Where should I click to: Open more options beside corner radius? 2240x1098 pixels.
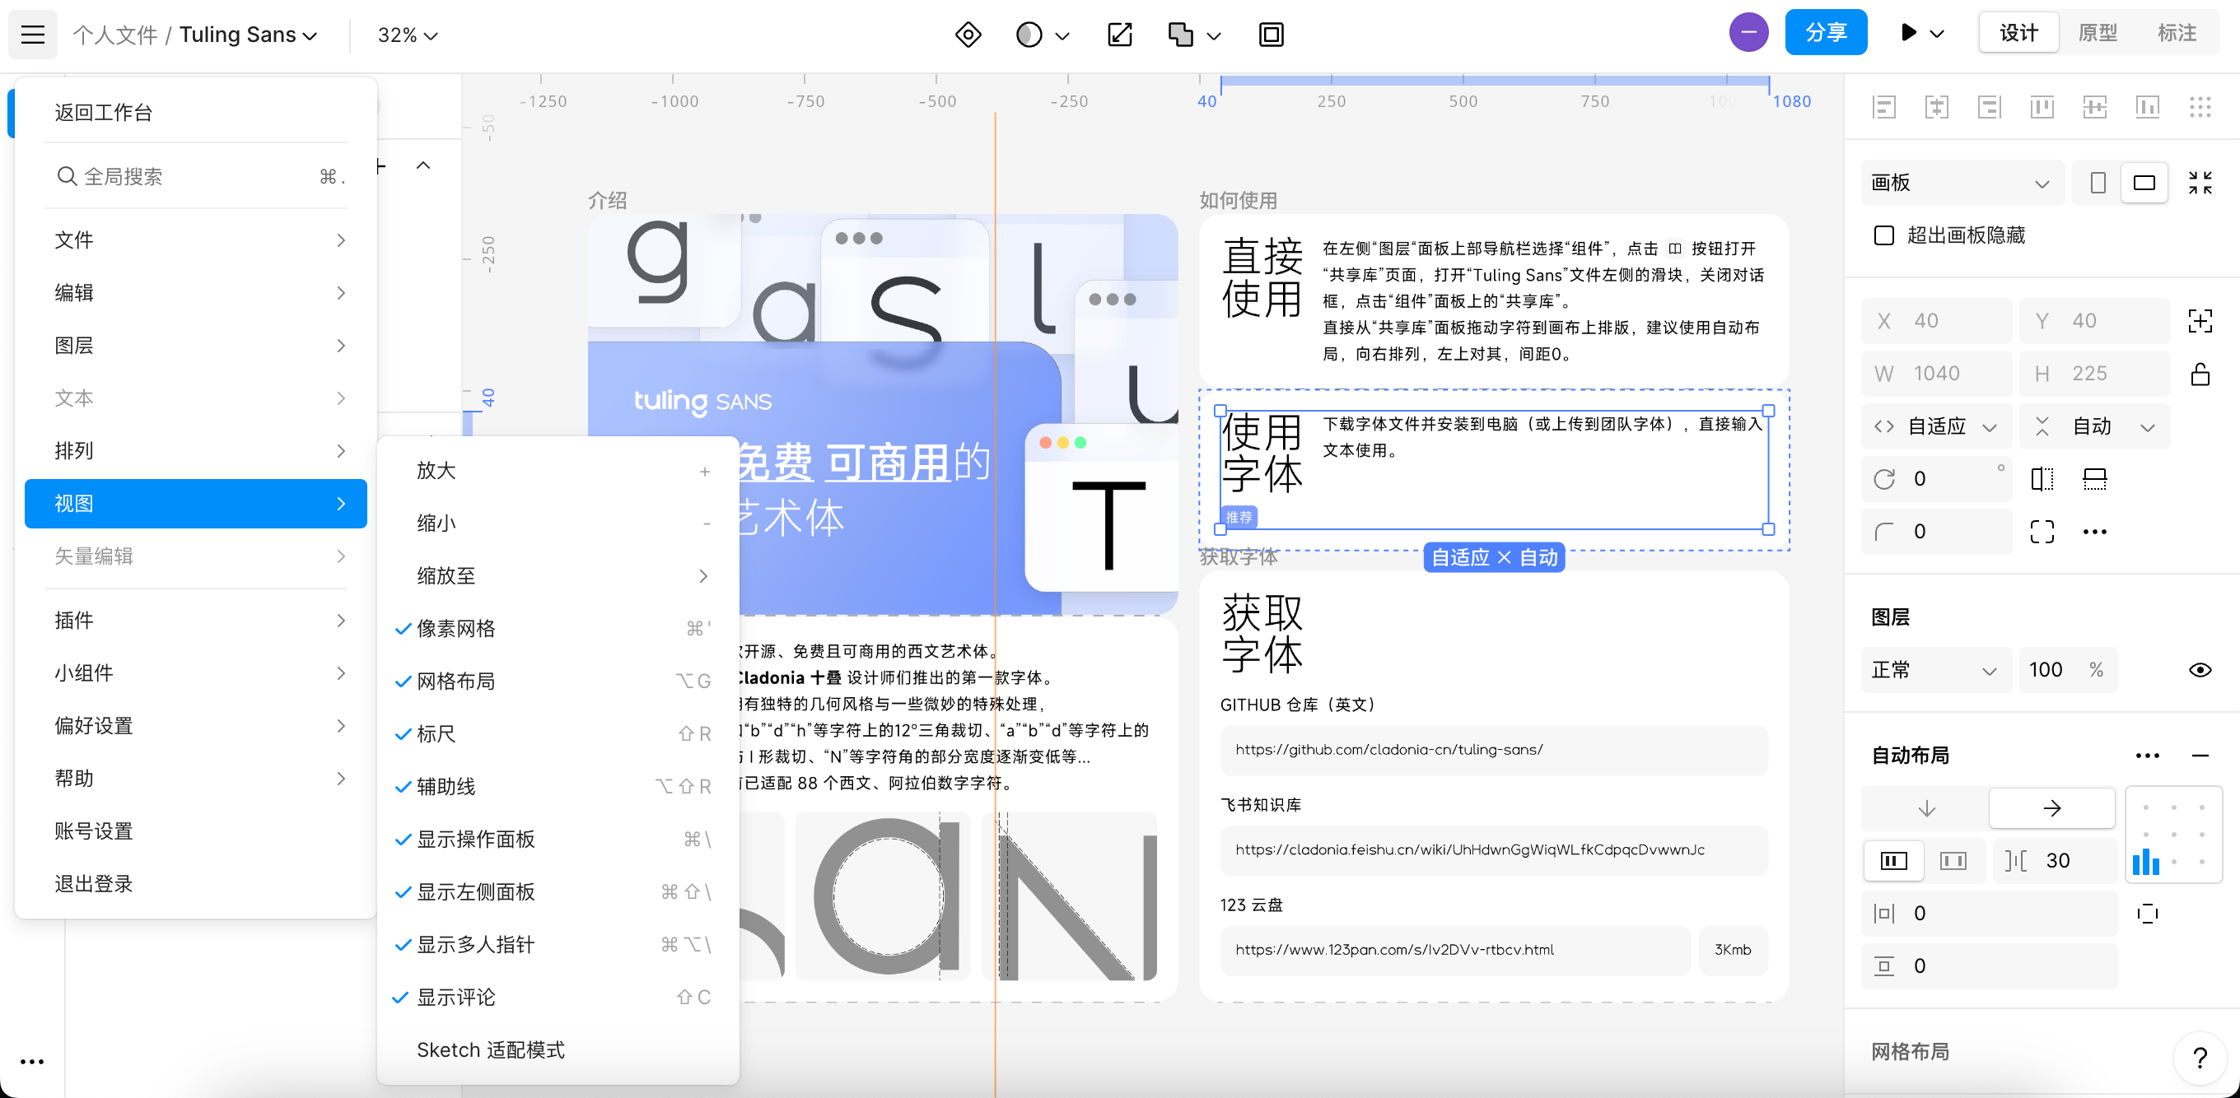2095,531
